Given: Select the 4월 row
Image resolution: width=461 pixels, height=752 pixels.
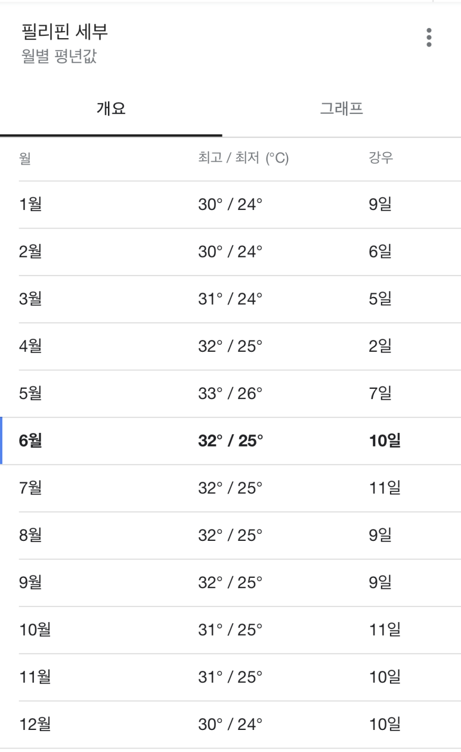Looking at the screenshot, I should click(x=240, y=347).
